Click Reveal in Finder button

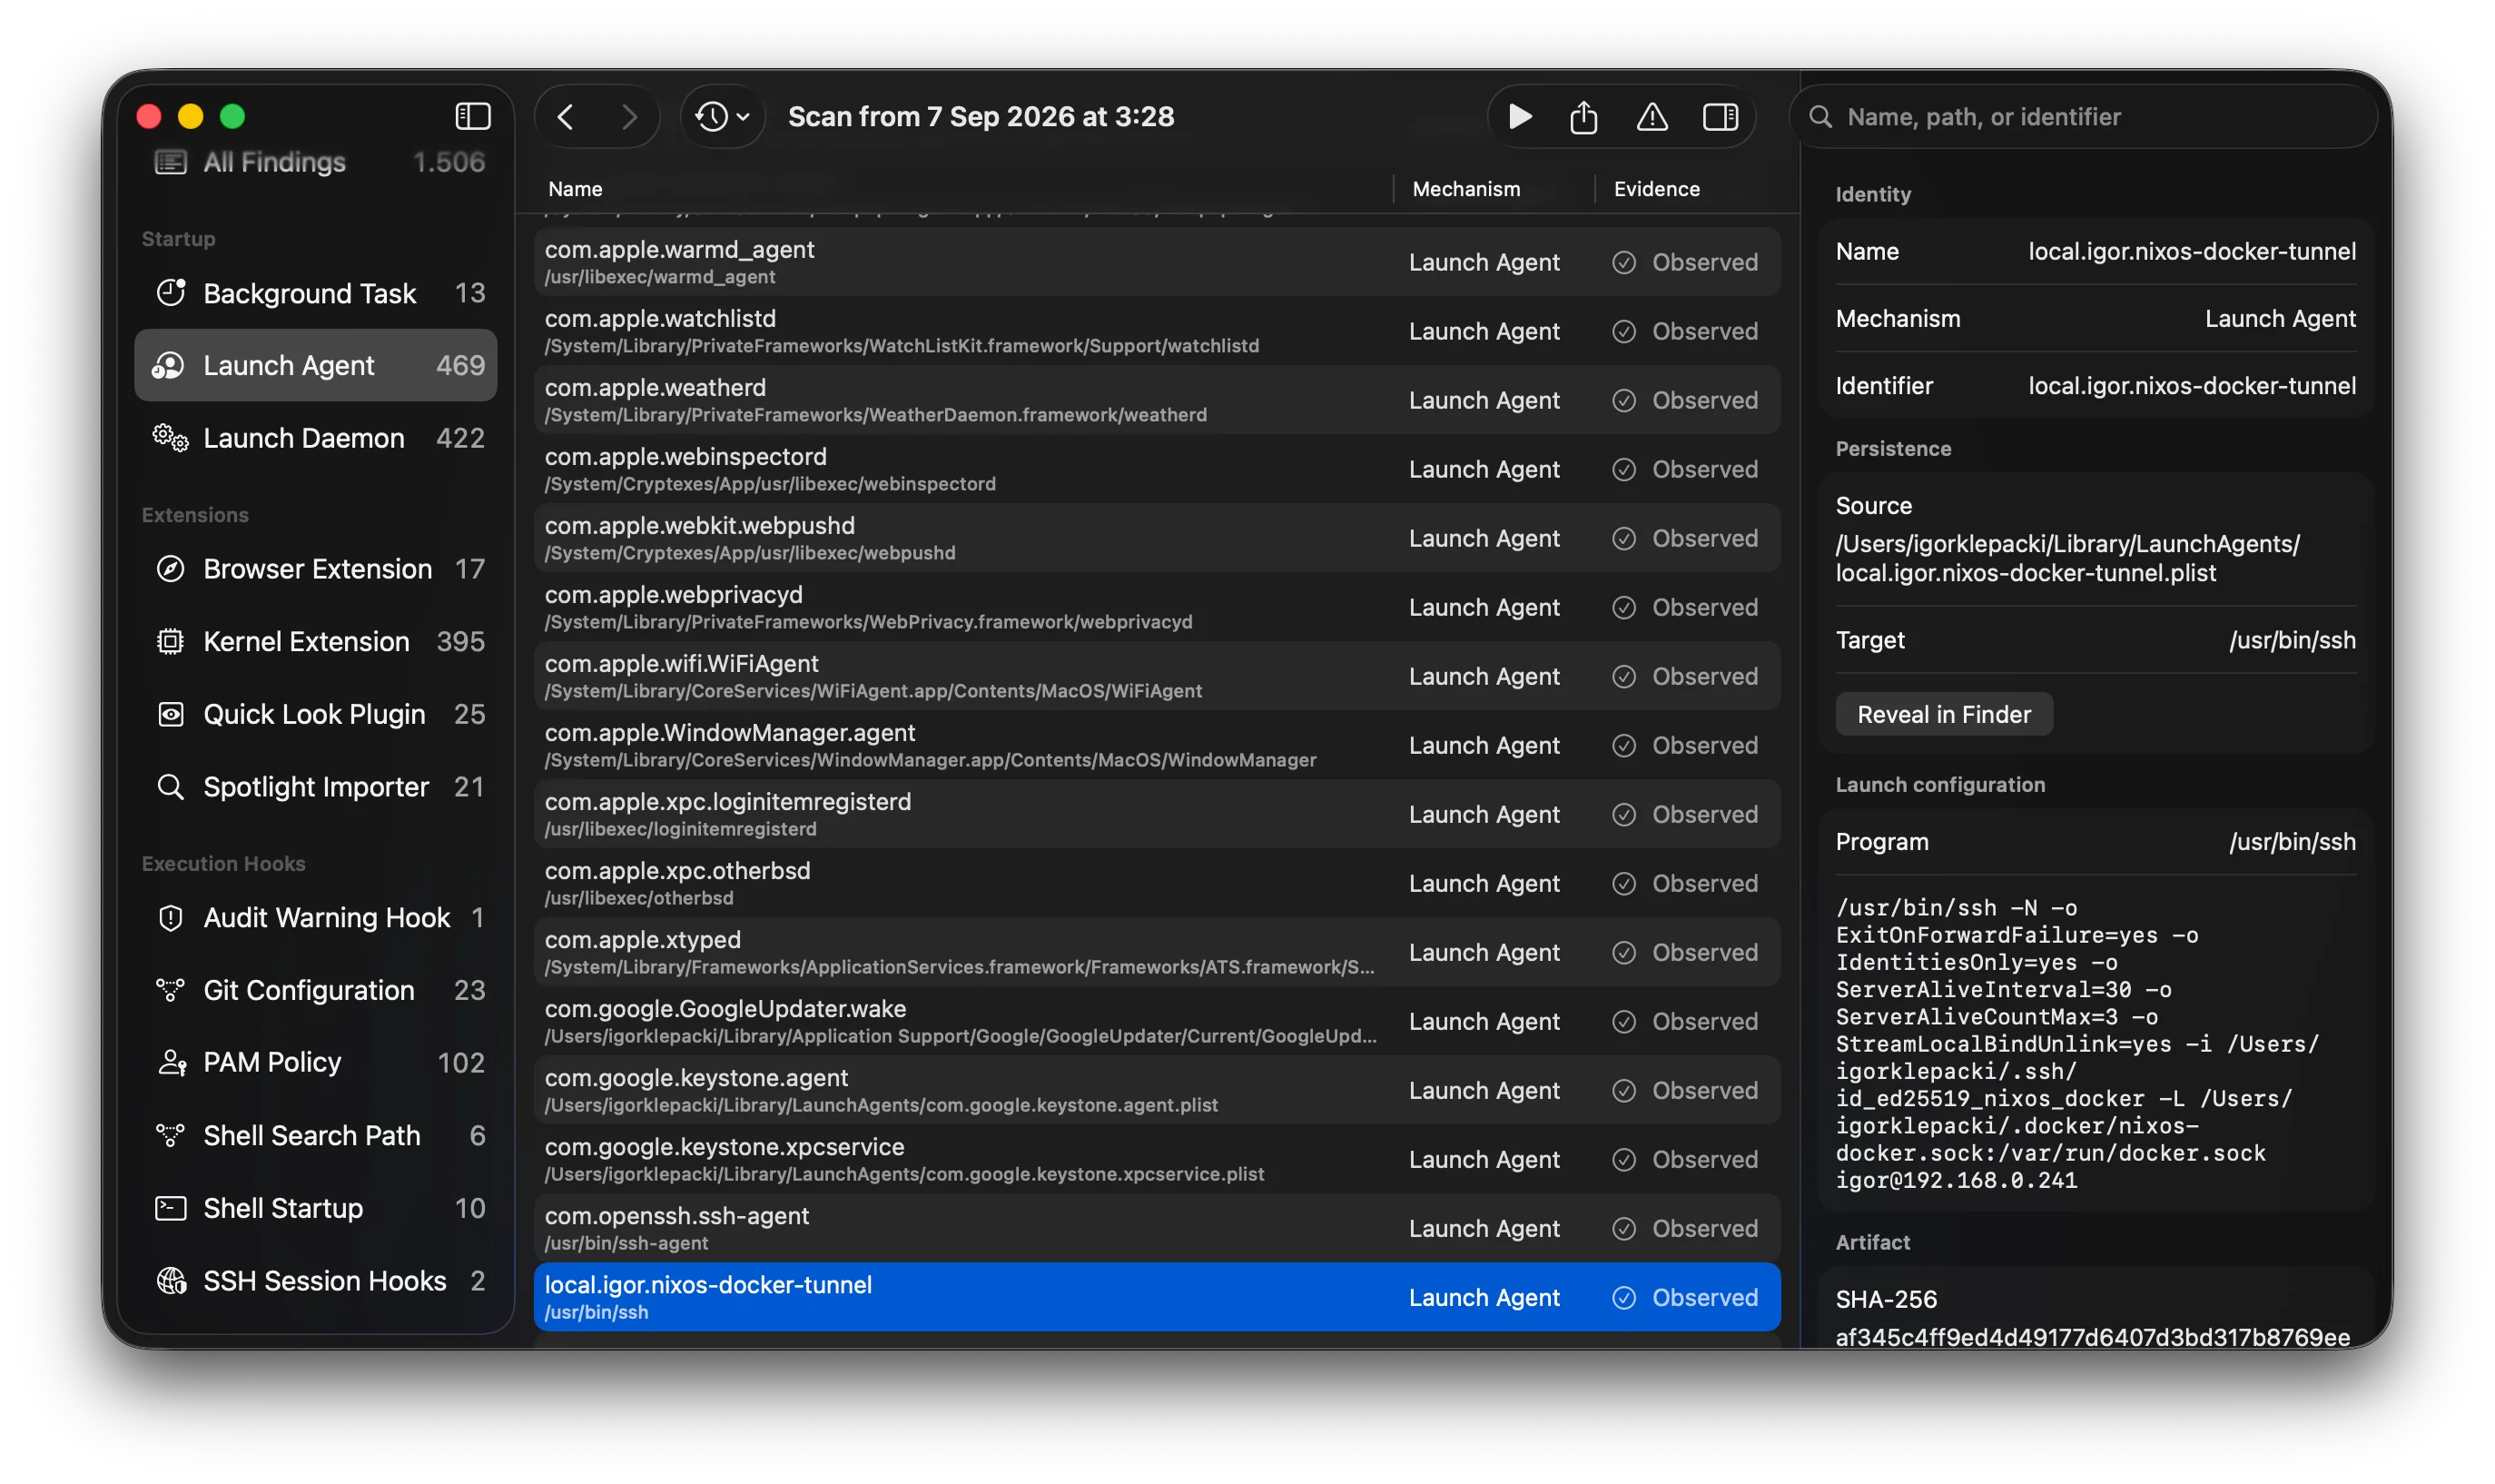pyautogui.click(x=1943, y=714)
